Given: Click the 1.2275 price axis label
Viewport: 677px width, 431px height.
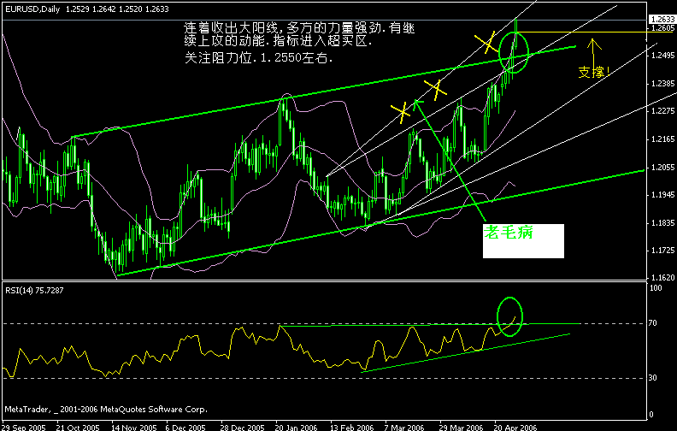Looking at the screenshot, I should pyautogui.click(x=662, y=111).
